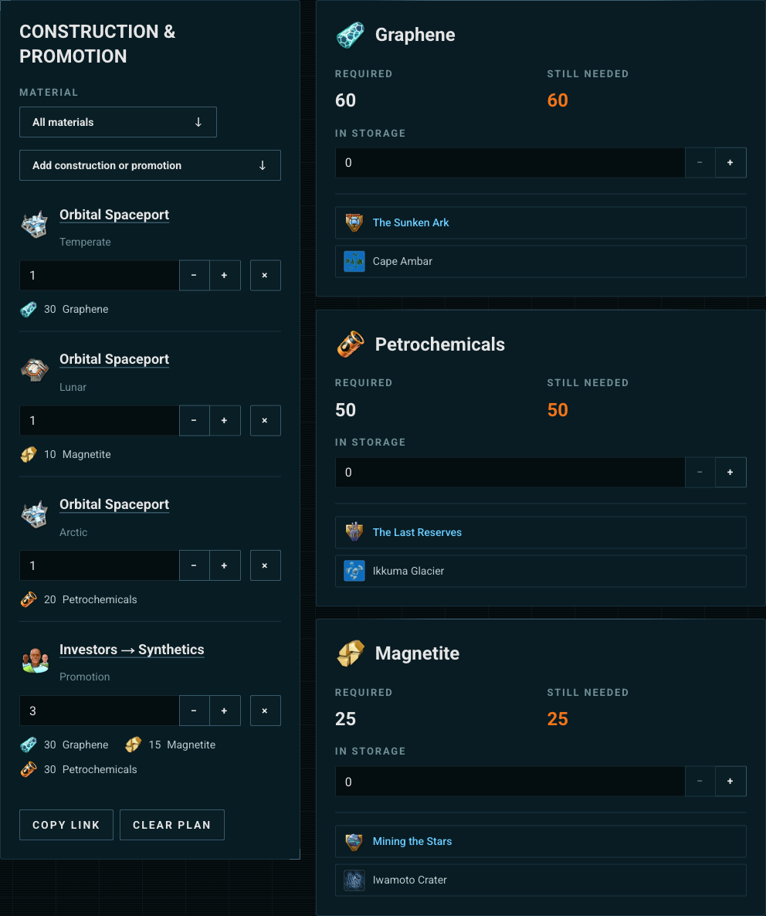
Task: Click the Arctic Orbital Spaceport building icon
Action: tap(35, 514)
